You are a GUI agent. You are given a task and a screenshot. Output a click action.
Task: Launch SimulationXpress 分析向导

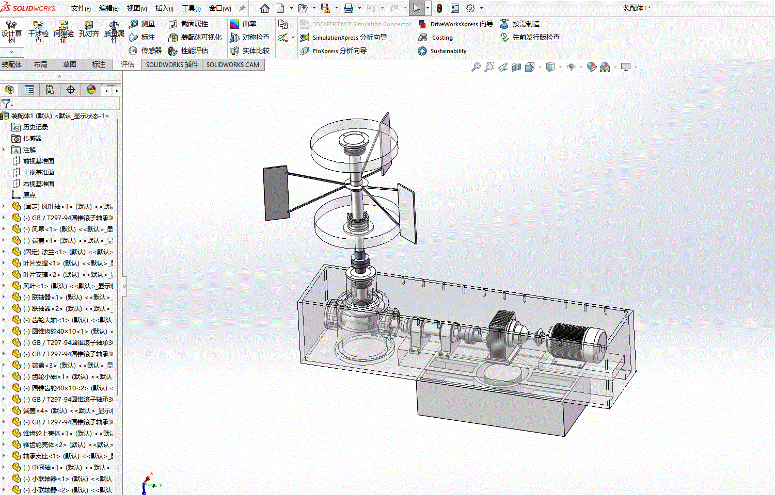click(x=343, y=37)
